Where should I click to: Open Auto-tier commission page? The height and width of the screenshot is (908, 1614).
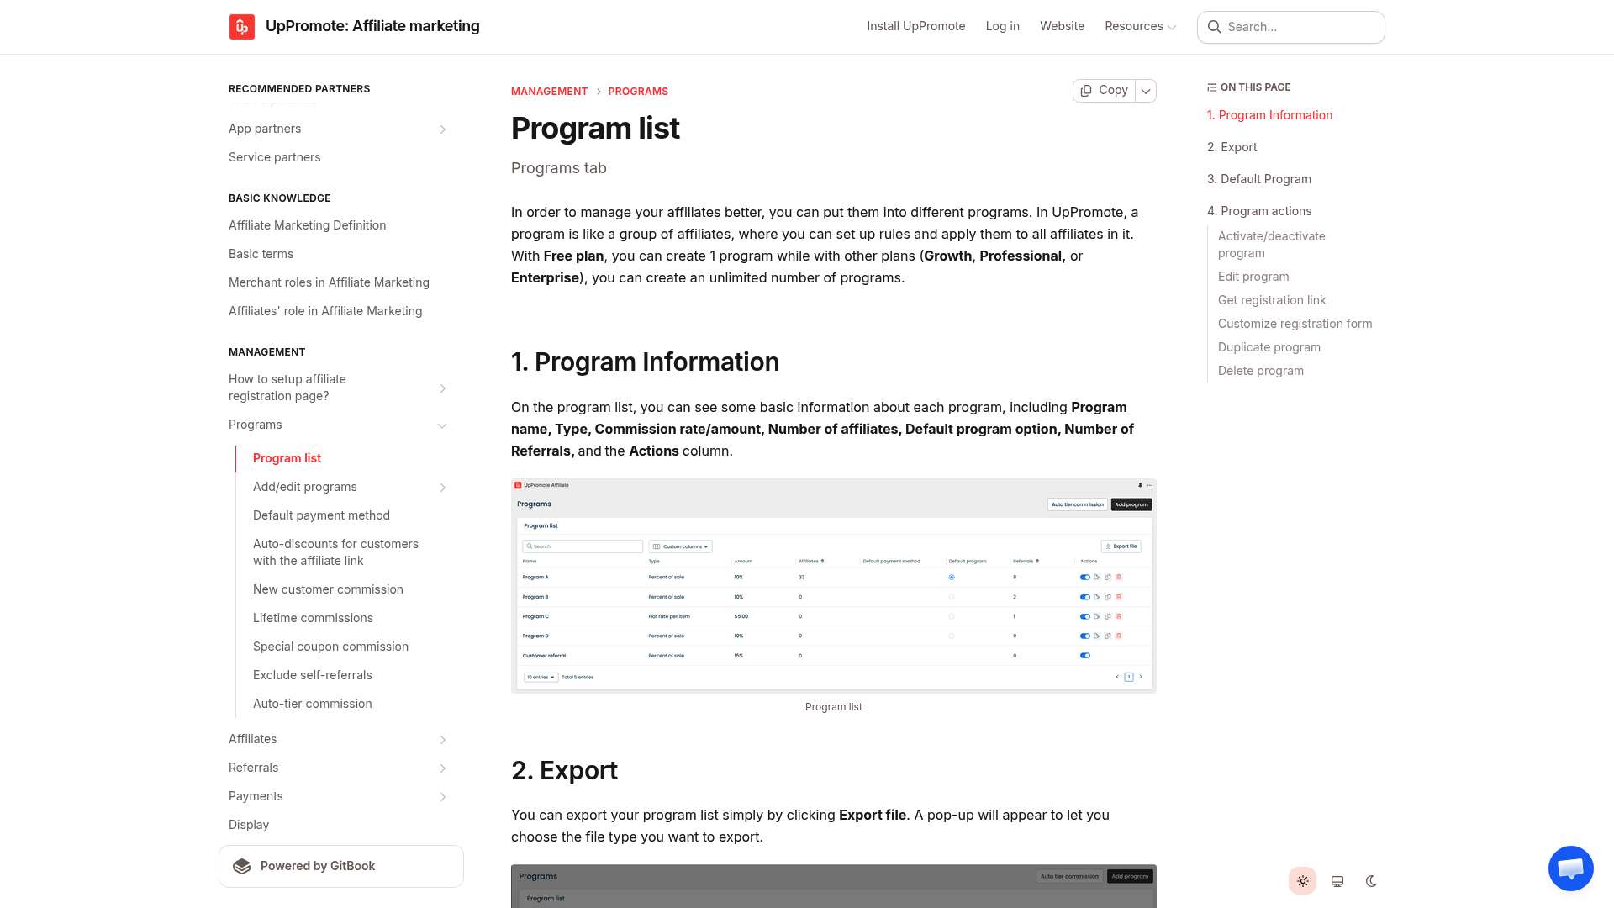coord(312,704)
